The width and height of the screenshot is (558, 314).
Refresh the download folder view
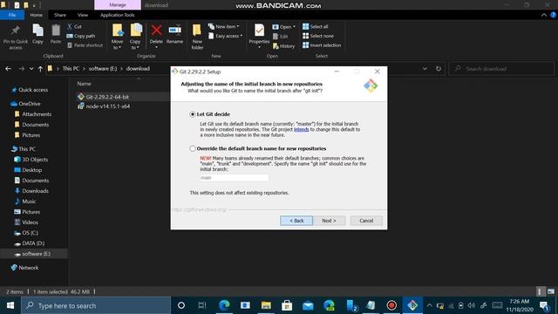pyautogui.click(x=439, y=69)
